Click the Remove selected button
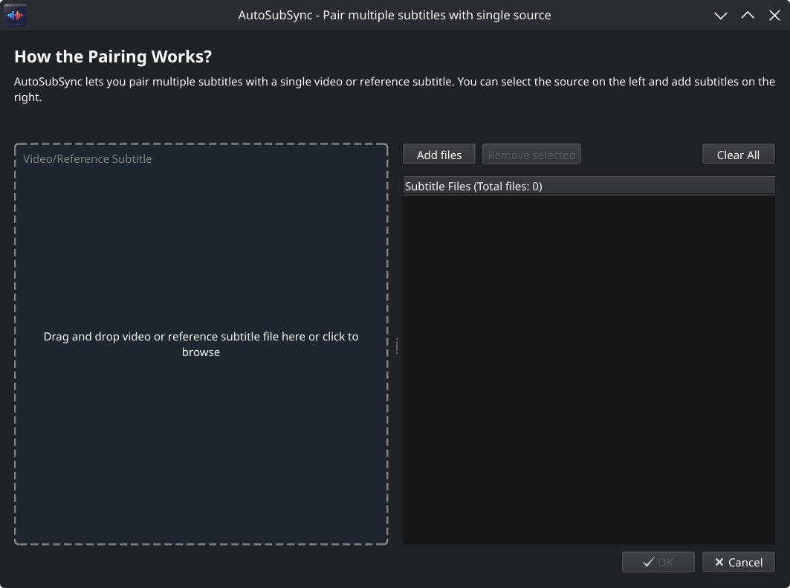790x588 pixels. coord(531,154)
